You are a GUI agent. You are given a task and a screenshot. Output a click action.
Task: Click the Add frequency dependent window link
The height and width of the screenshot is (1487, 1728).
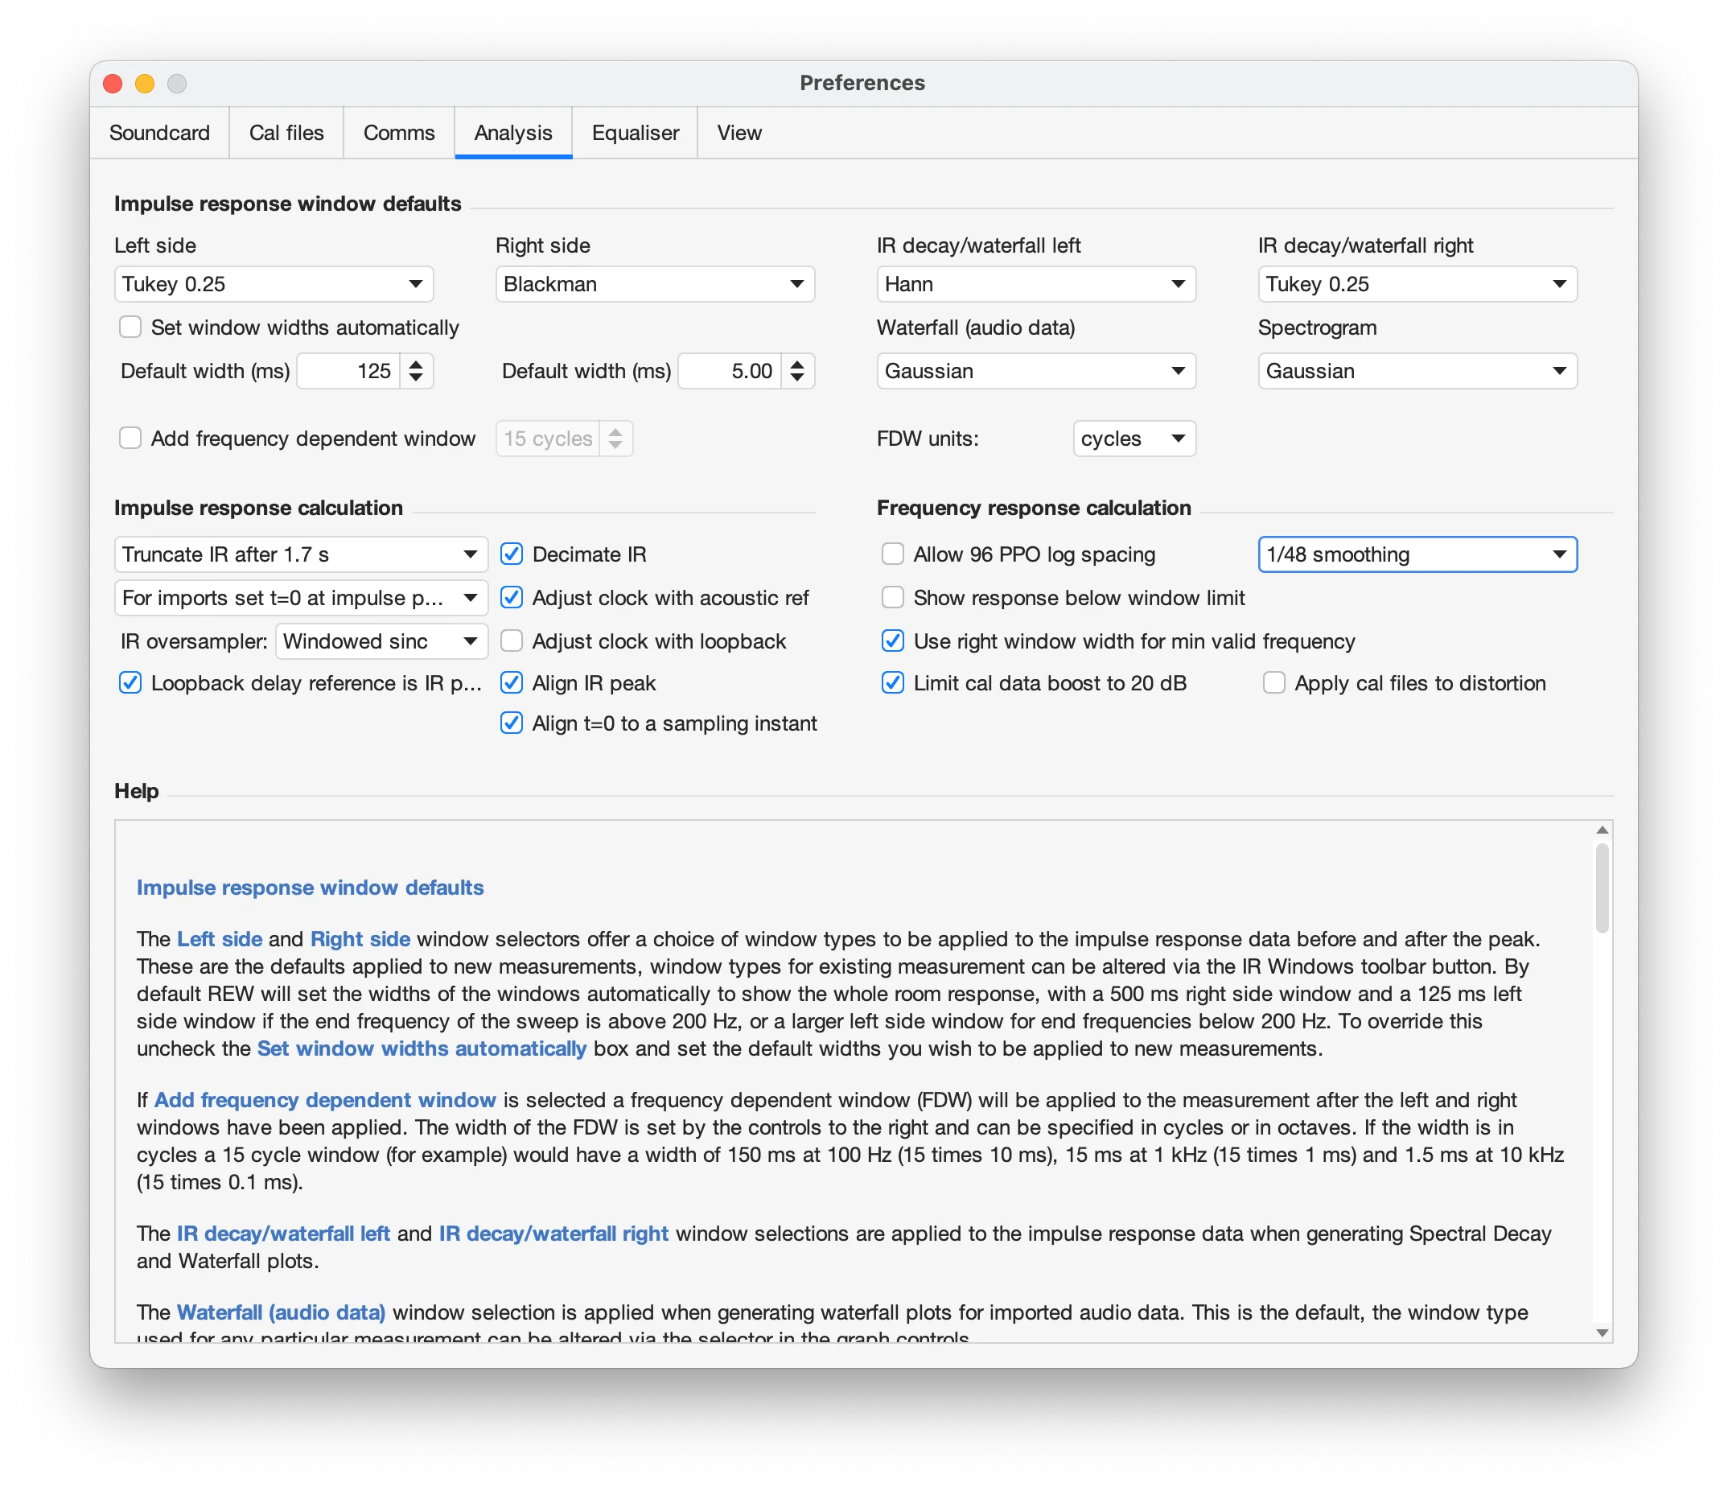325,1100
